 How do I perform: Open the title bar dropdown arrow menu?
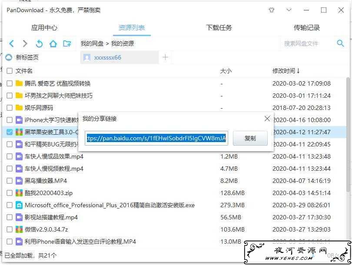point(289,10)
